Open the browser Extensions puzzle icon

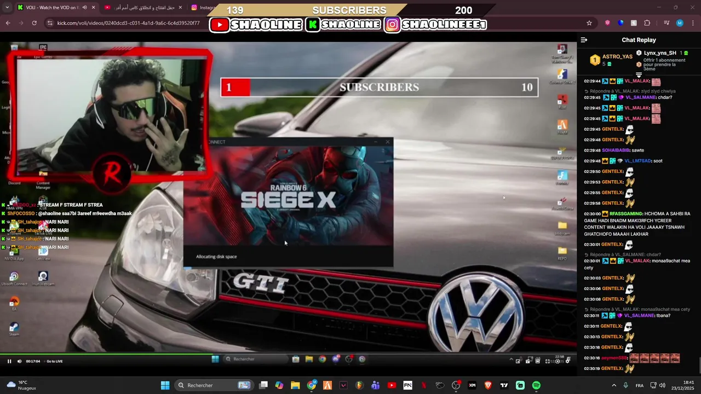647,23
